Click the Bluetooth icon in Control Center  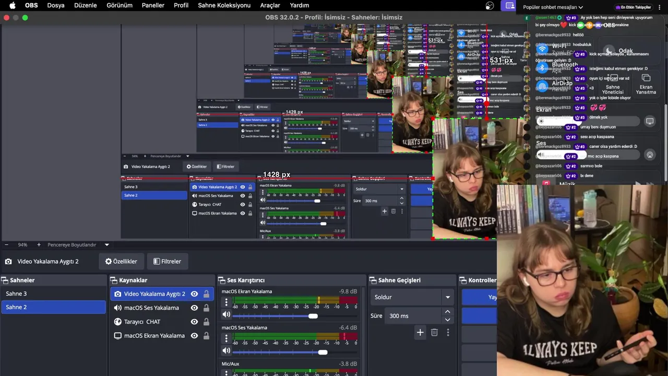coord(542,68)
